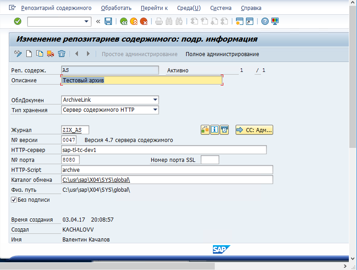
Task: Uncheck the Без подписи checkbox
Action: click(x=14, y=199)
